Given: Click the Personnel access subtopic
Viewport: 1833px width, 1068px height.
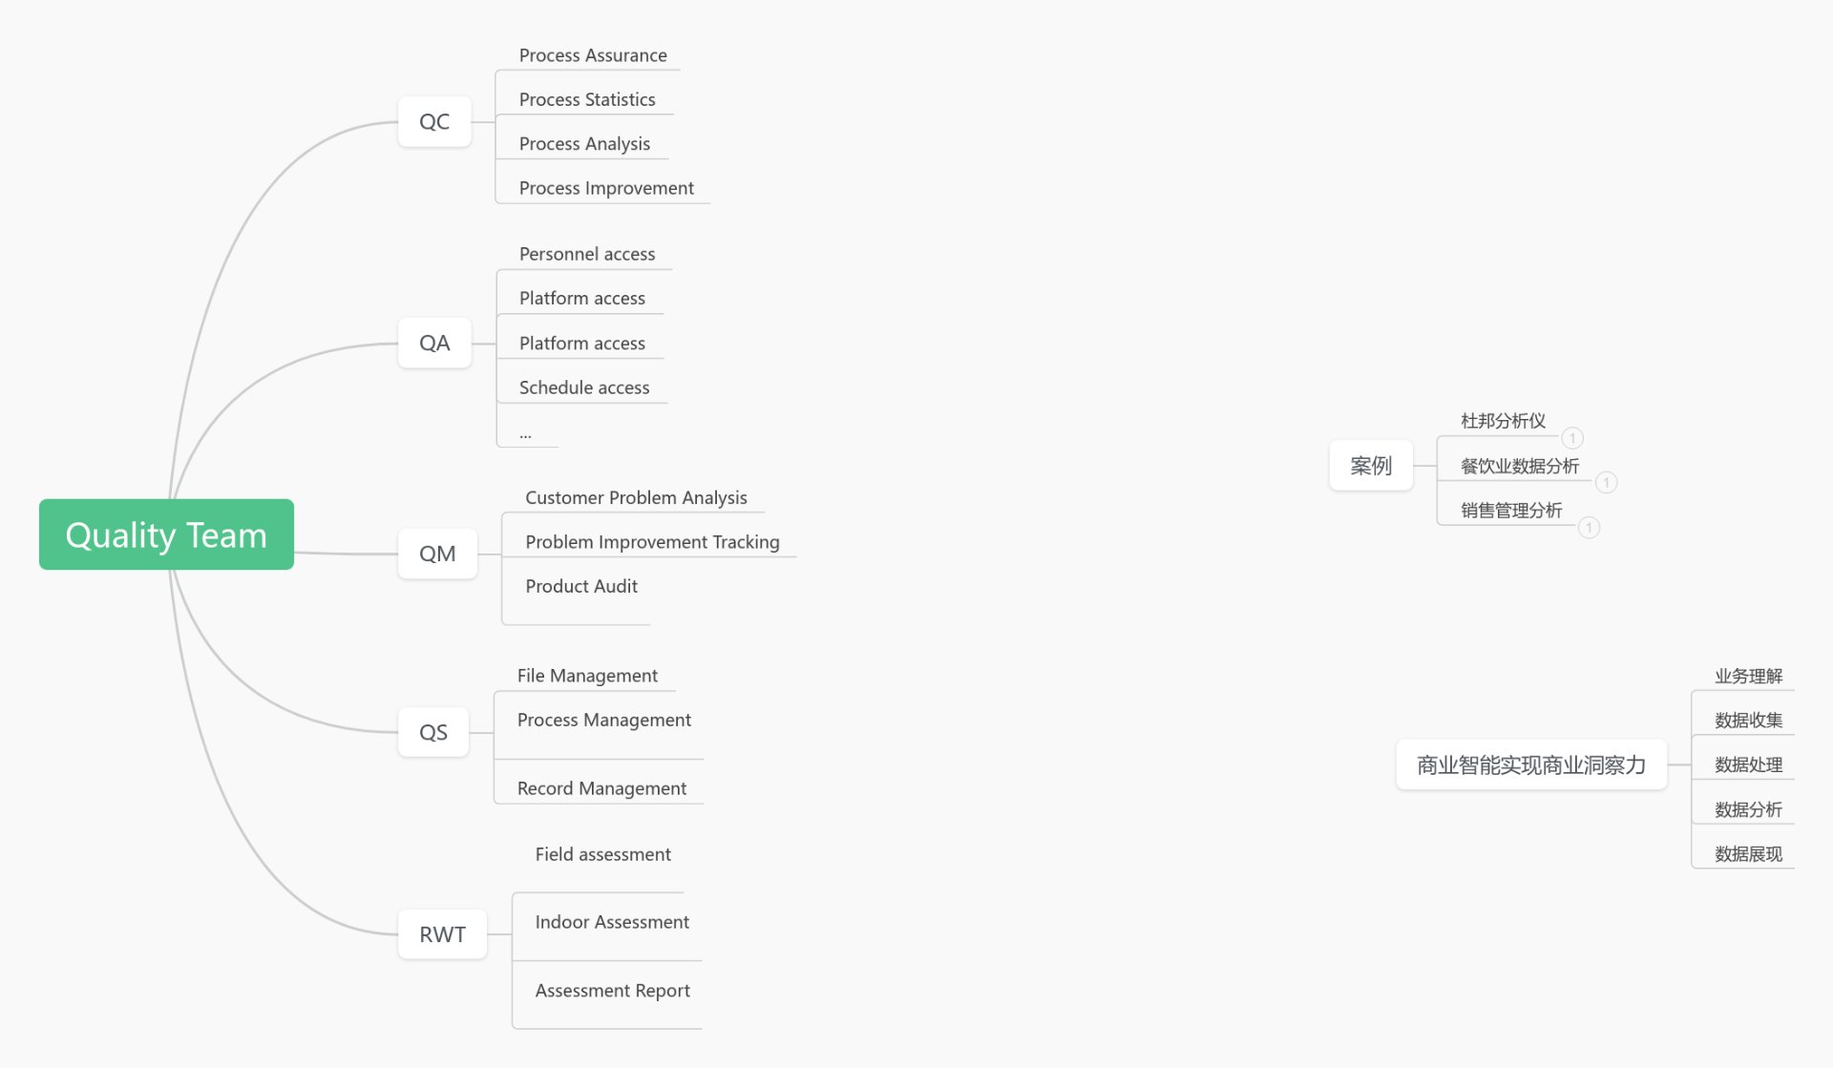Looking at the screenshot, I should coord(587,254).
